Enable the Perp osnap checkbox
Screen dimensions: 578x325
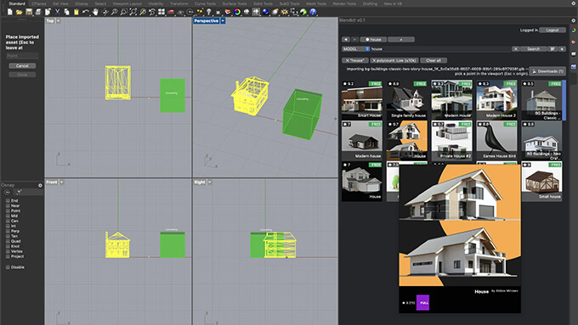pos(8,231)
